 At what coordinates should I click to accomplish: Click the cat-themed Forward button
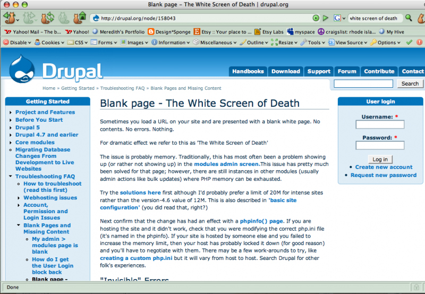pos(29,18)
